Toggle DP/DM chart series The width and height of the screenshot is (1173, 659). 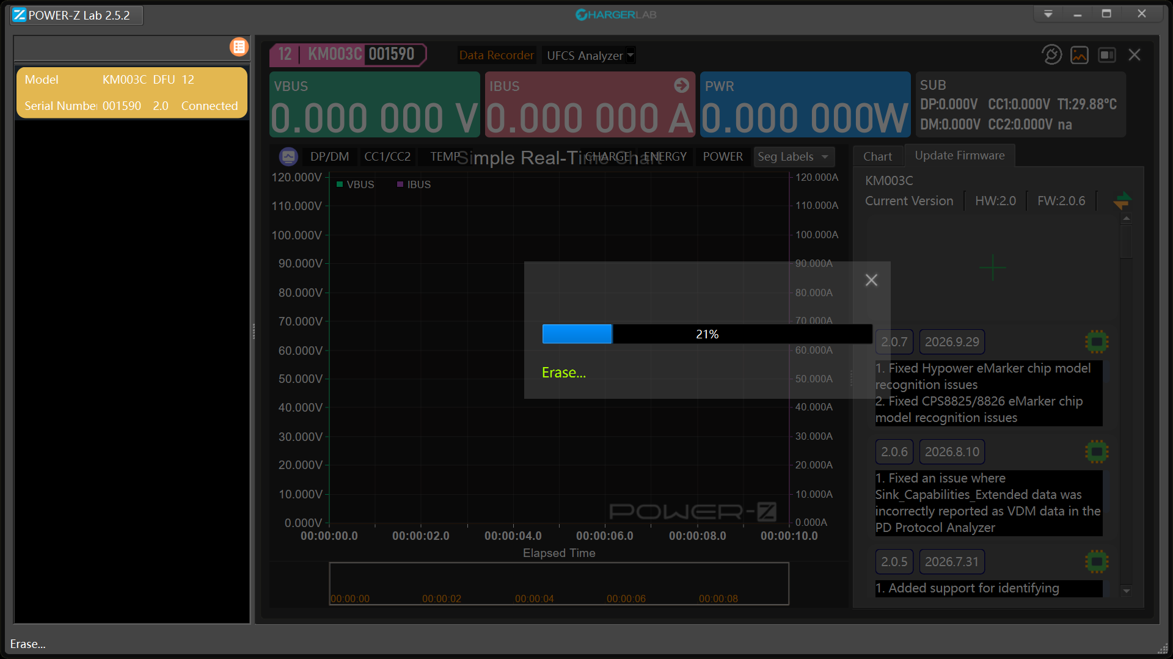329,157
